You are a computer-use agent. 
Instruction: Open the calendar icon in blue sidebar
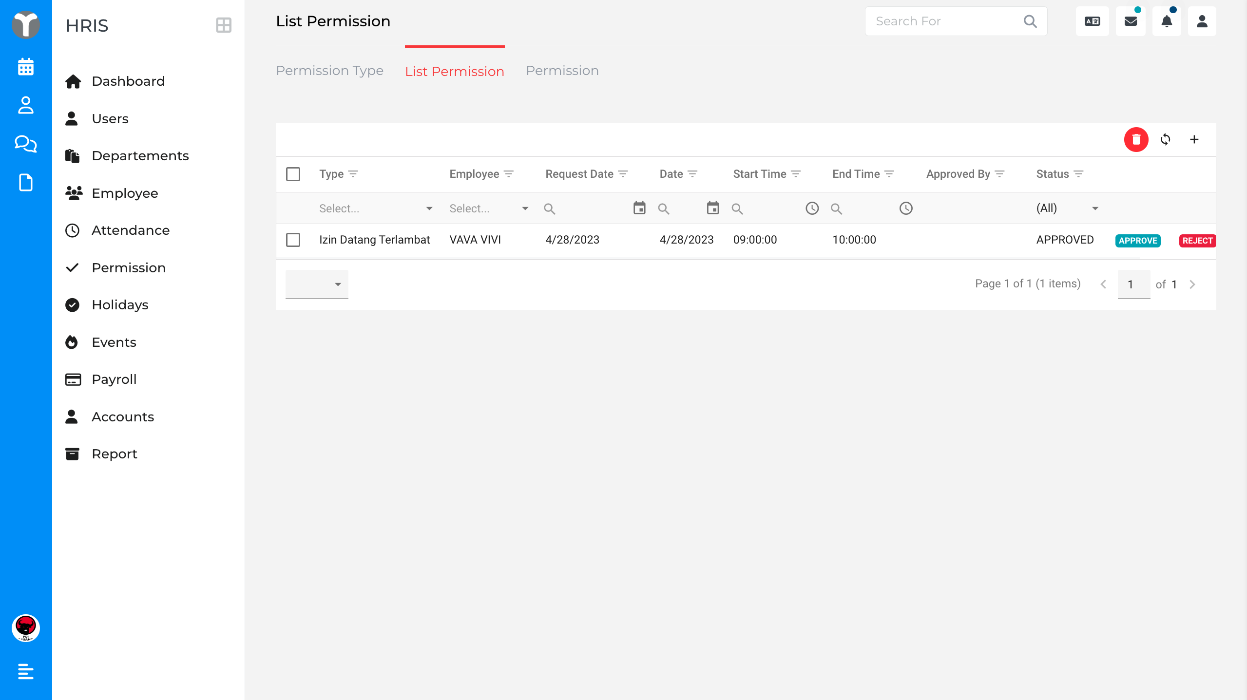click(x=25, y=67)
